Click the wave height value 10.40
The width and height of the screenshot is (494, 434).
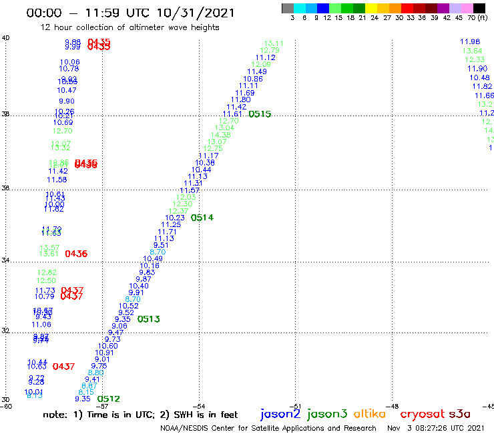point(139,286)
